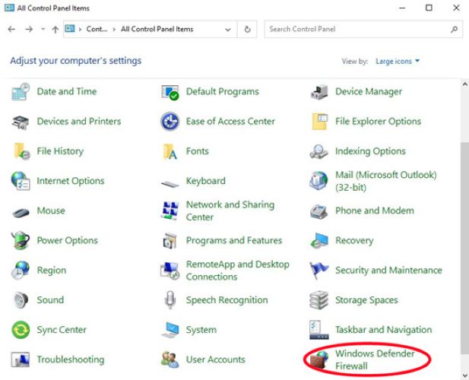Image resolution: width=469 pixels, height=380 pixels.
Task: Open the Troubleshooting text link
Action: click(71, 359)
